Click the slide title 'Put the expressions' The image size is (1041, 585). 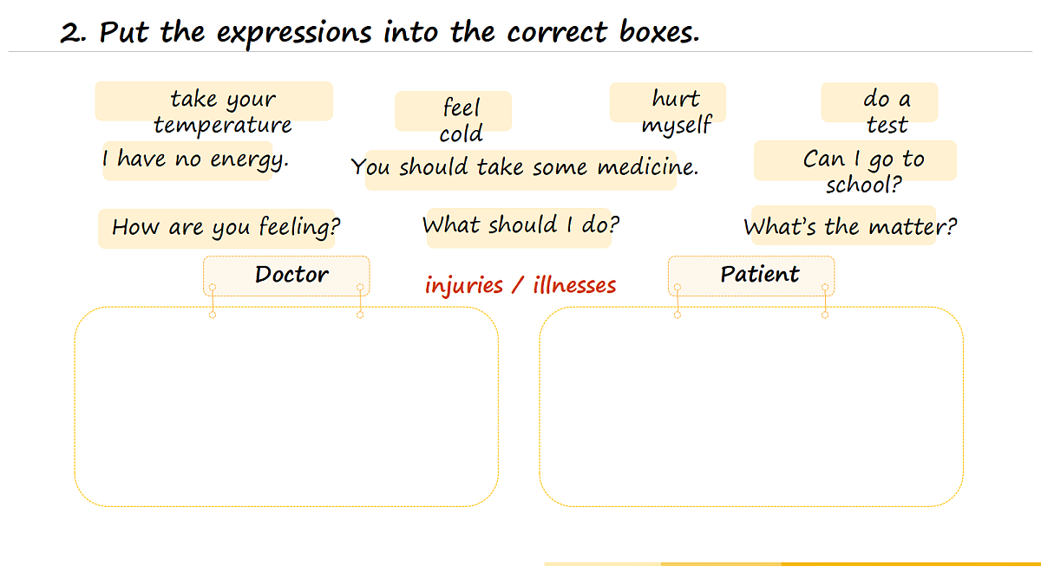pos(235,33)
